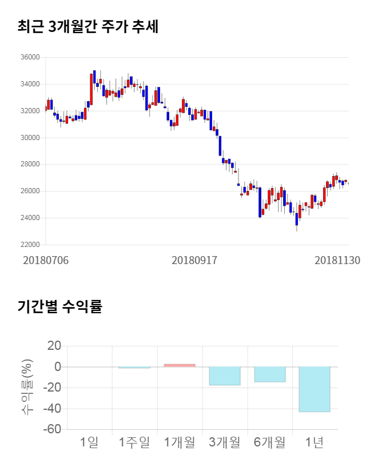
Task: Select the 20180706 start date label
Action: pyautogui.click(x=46, y=260)
